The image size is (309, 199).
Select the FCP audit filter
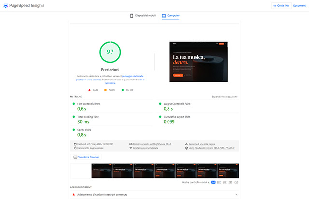point(219,182)
